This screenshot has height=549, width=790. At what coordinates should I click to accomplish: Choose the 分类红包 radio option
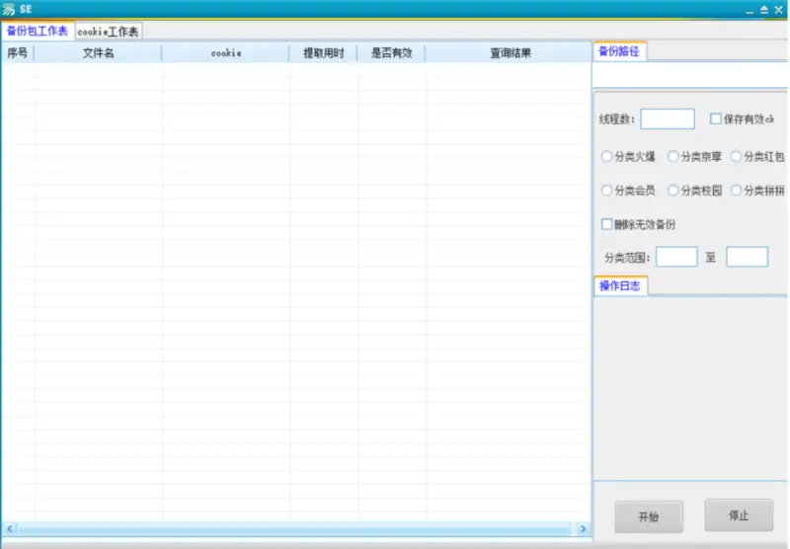[737, 156]
